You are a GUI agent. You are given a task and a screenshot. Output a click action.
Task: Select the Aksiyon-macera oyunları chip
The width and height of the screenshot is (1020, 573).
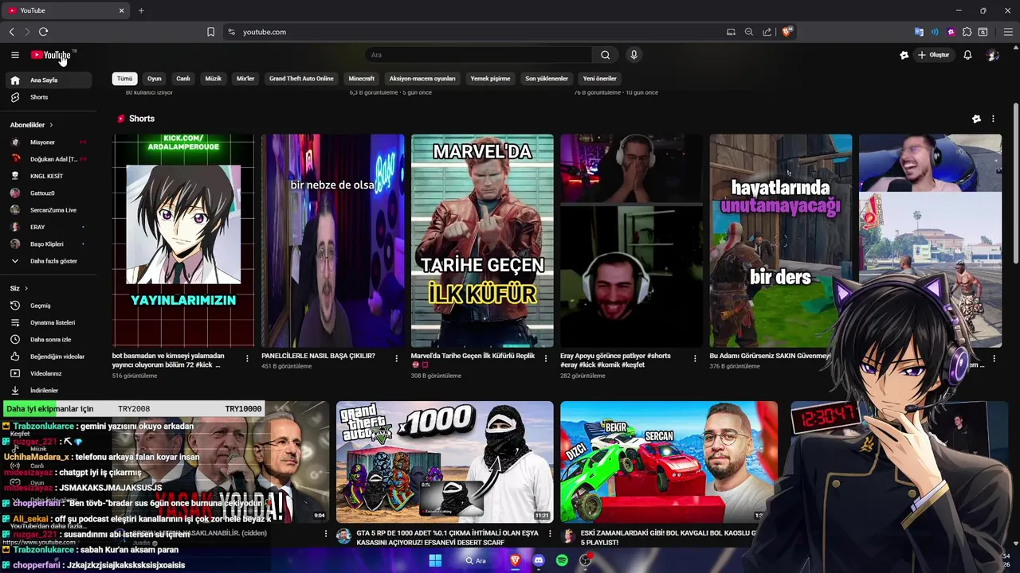tap(422, 79)
